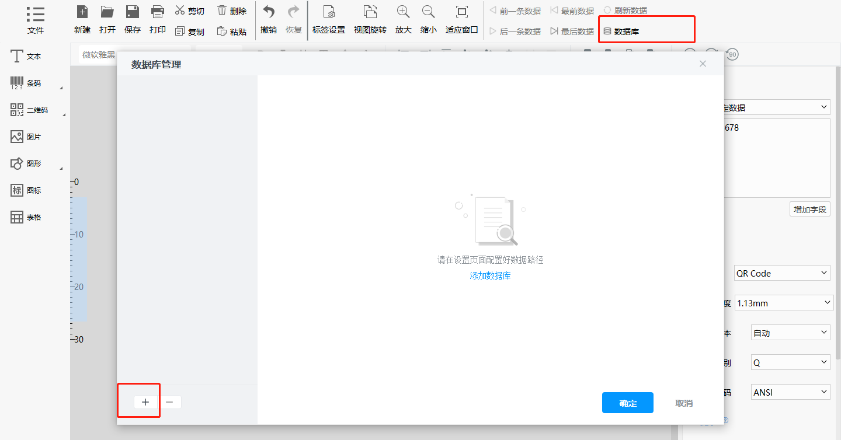Click the 新建 (New) file icon

coord(82,12)
